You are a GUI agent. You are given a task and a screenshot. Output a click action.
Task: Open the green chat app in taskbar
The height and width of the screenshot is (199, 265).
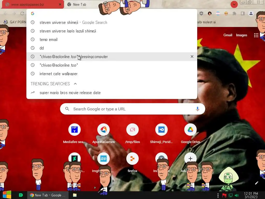click(21, 195)
